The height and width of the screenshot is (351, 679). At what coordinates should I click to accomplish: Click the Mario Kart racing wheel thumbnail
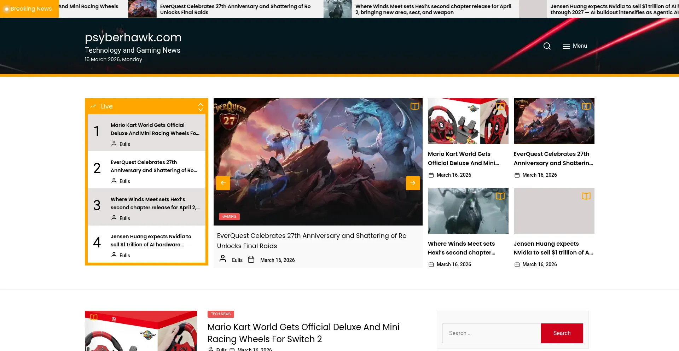[468, 121]
